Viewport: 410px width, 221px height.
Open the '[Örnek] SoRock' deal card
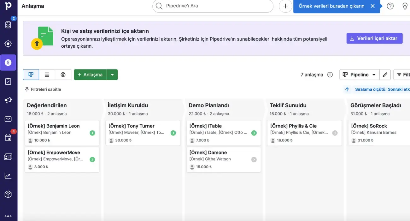379,133
